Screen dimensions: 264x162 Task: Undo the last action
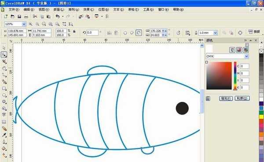[x=58, y=16]
